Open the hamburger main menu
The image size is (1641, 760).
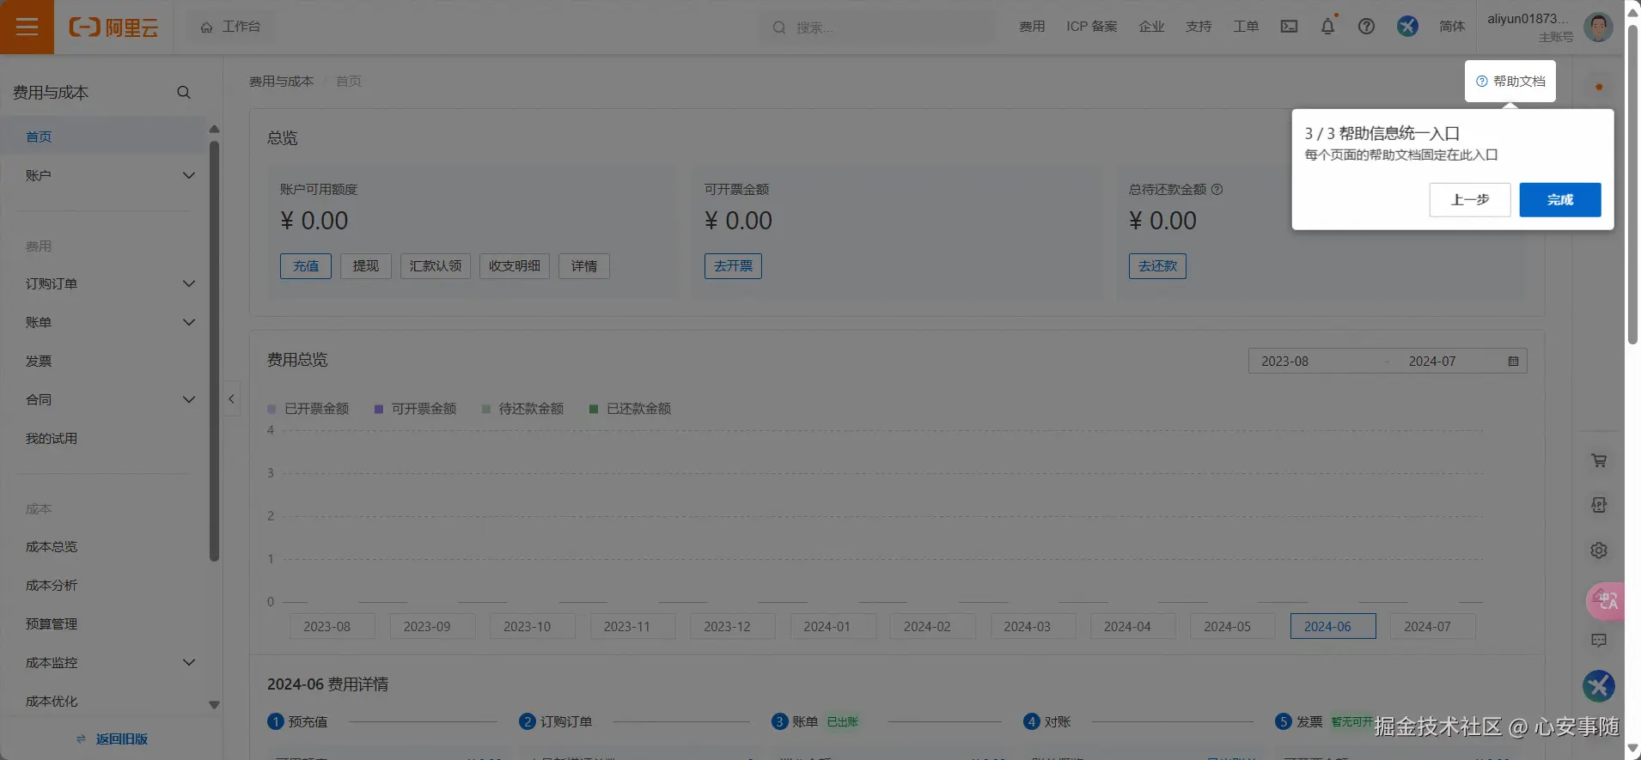click(x=27, y=27)
